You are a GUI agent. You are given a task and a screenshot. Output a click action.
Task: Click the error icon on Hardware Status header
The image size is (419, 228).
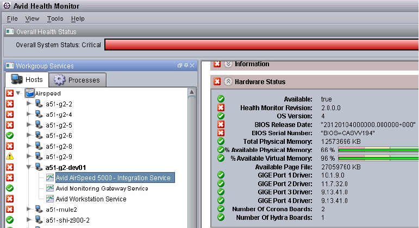[x=217, y=81]
